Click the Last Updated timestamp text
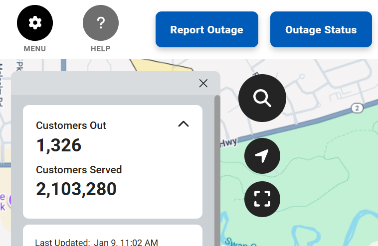The height and width of the screenshot is (246, 378). click(x=96, y=243)
